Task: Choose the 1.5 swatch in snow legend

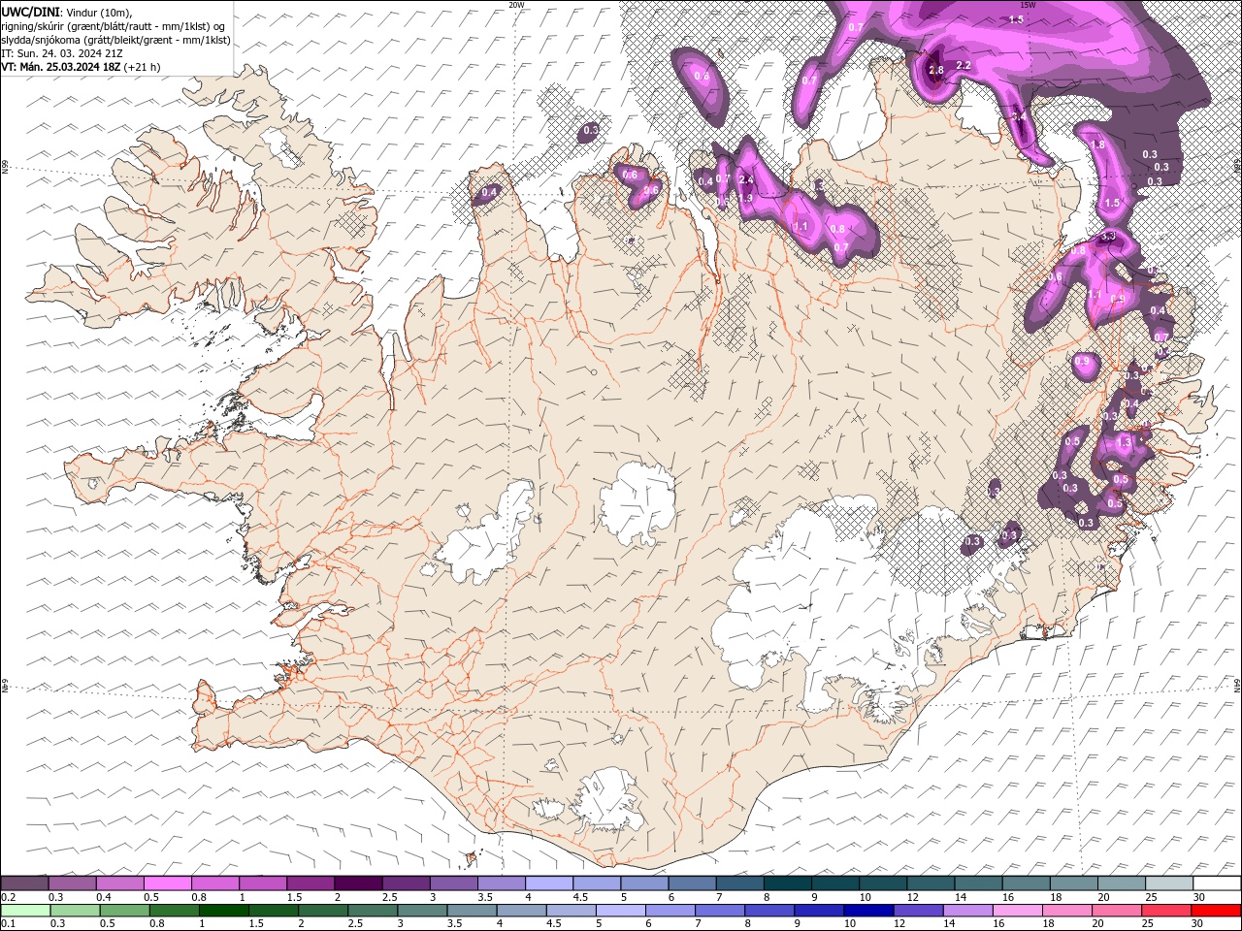Action: click(x=310, y=883)
